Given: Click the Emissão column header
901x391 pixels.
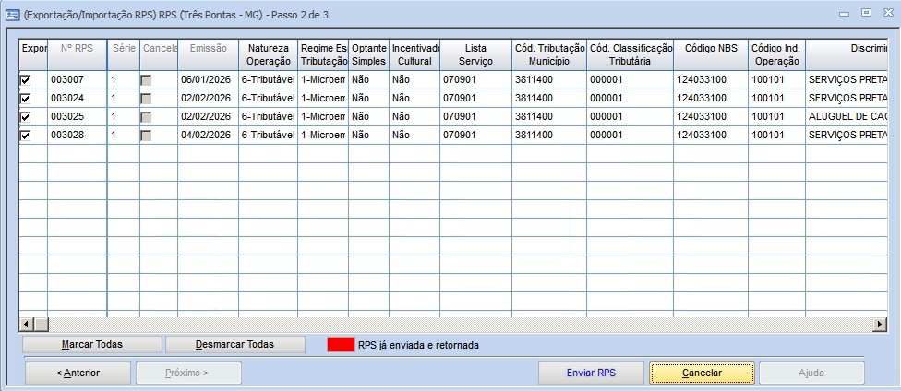Looking at the screenshot, I should tap(208, 53).
